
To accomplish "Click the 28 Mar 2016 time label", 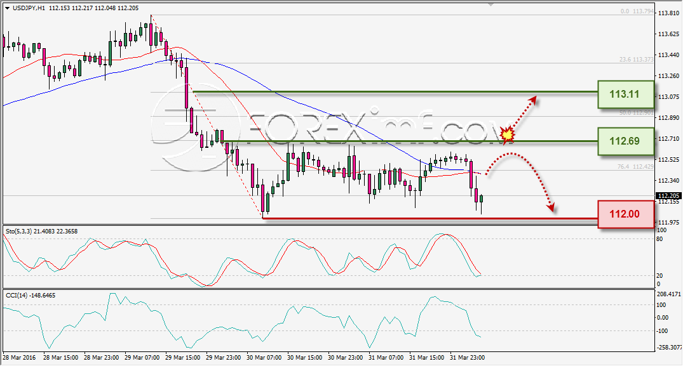I will coord(19,358).
